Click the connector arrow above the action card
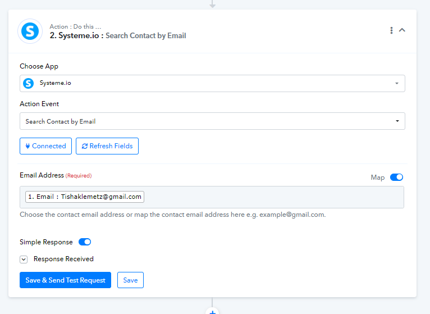Image resolution: width=430 pixels, height=314 pixels. [x=212, y=4]
